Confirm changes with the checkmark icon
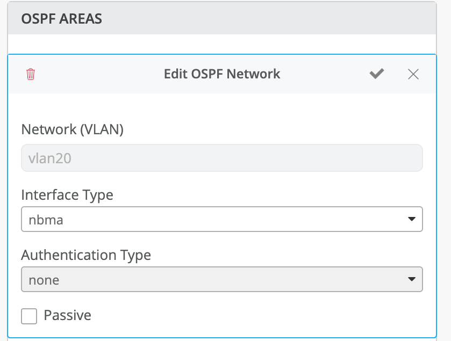This screenshot has width=451, height=341. point(377,74)
